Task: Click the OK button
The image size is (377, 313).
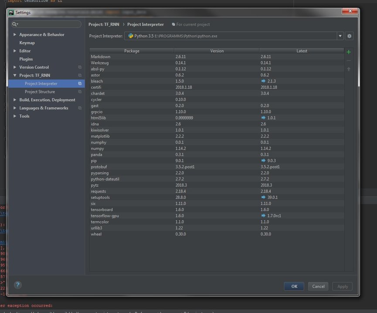Action: (x=294, y=286)
